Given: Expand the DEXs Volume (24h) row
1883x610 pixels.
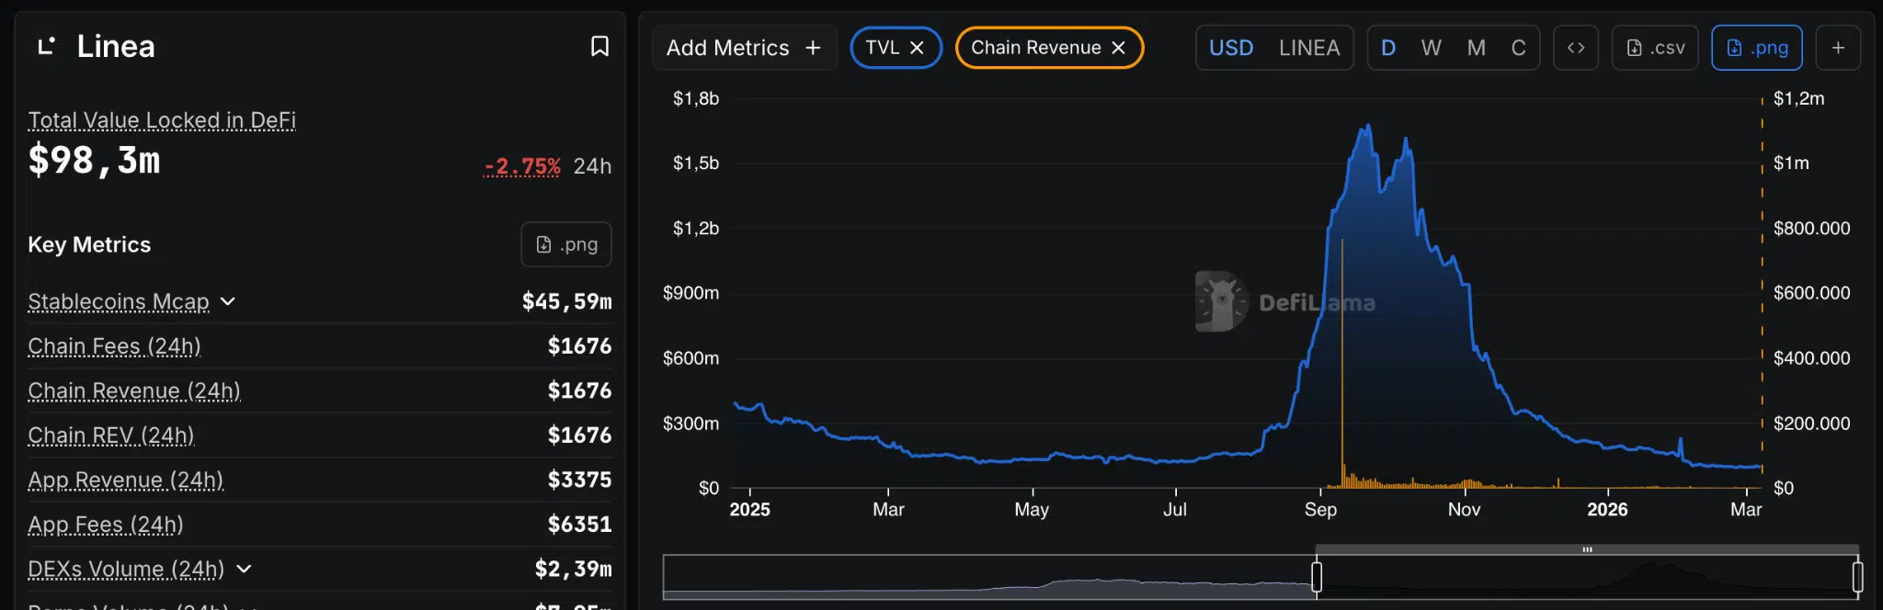Looking at the screenshot, I should tap(244, 569).
